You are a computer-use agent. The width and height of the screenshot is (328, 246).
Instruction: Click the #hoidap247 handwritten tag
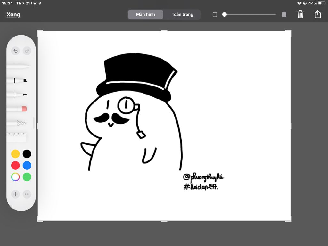pyautogui.click(x=201, y=186)
